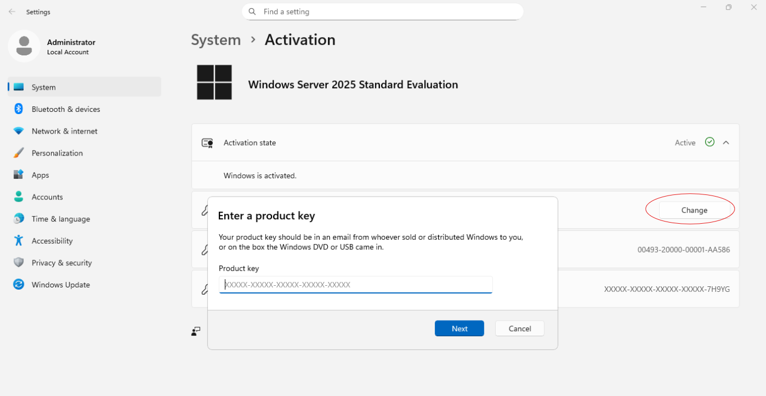Click System in the breadcrumb
This screenshot has width=766, height=396.
216,40
